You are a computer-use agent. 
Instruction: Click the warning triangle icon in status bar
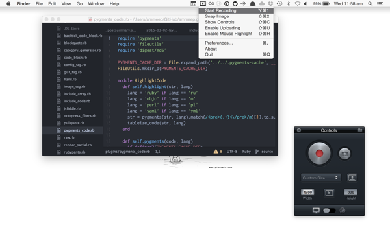[216, 151]
